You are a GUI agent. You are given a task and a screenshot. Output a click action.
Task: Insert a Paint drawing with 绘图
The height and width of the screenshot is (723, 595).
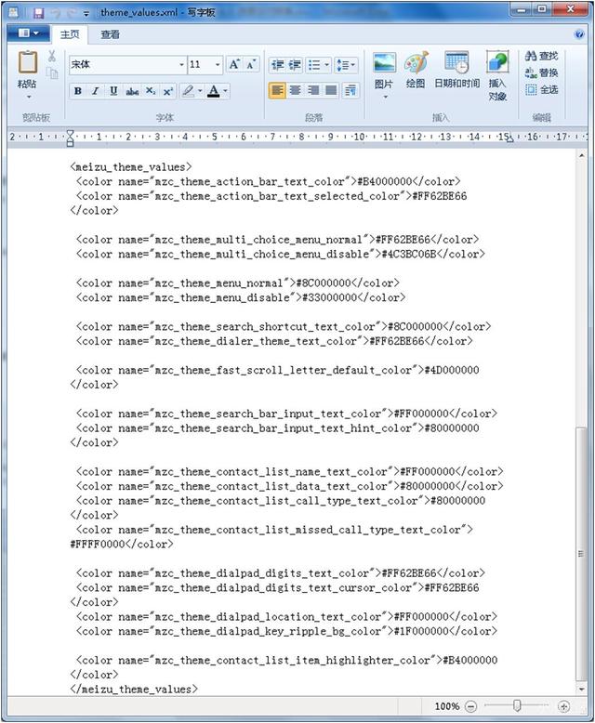coord(416,69)
